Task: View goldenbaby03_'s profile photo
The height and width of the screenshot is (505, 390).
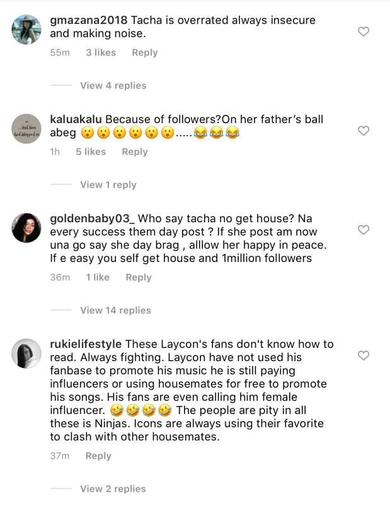Action: coord(26,228)
